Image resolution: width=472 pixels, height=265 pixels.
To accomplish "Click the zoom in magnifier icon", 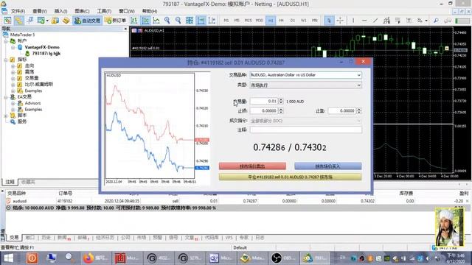I will tap(167, 21).
